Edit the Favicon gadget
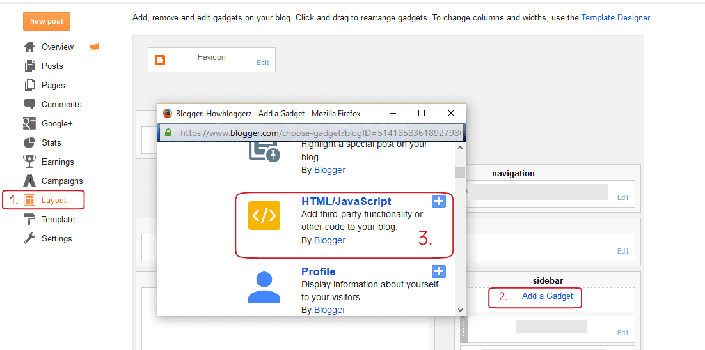 262,62
